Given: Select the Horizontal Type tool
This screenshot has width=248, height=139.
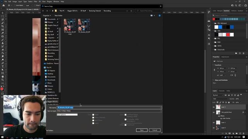Looking at the screenshot, I should [x=3, y=66].
